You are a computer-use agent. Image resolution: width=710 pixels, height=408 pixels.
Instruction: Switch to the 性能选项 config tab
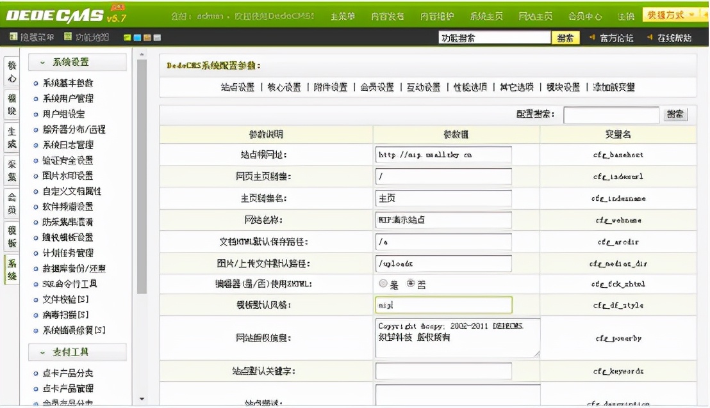click(x=470, y=87)
